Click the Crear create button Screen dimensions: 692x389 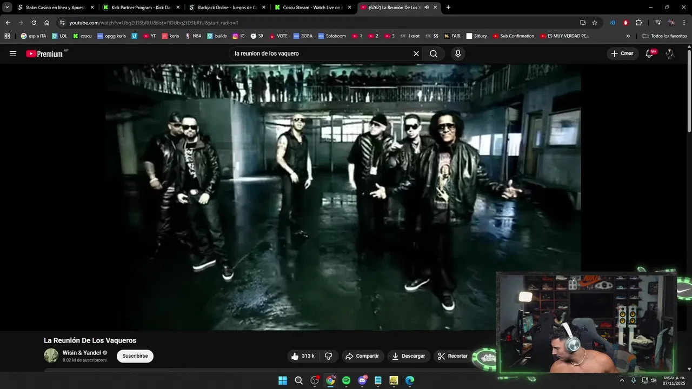[x=622, y=53]
